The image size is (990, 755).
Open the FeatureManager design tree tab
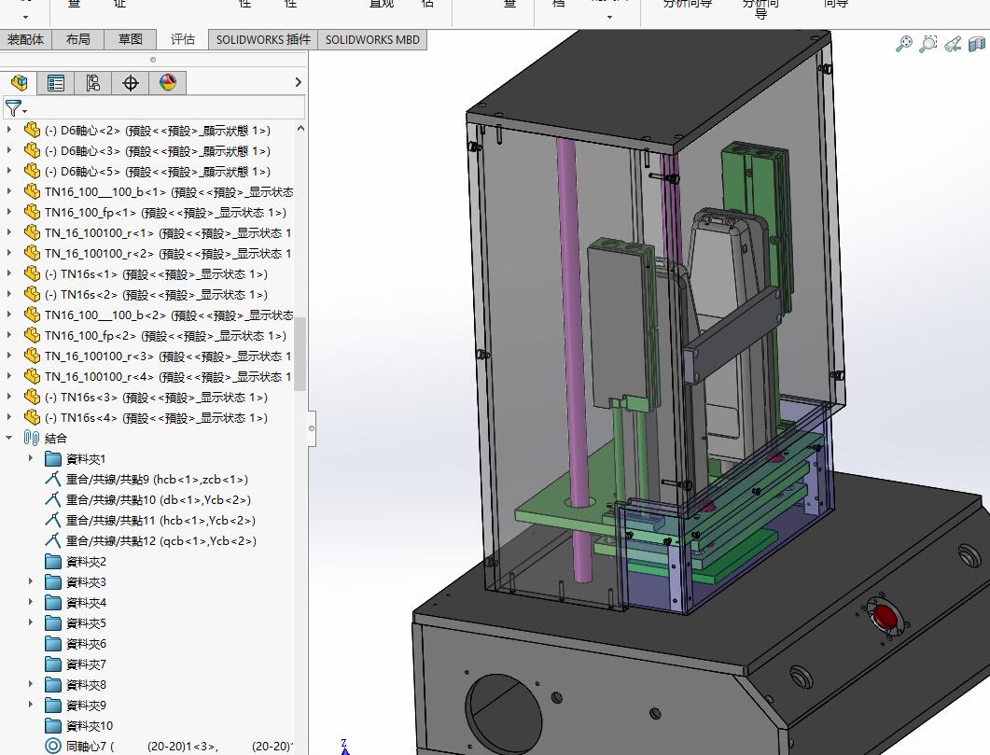pyautogui.click(x=19, y=83)
